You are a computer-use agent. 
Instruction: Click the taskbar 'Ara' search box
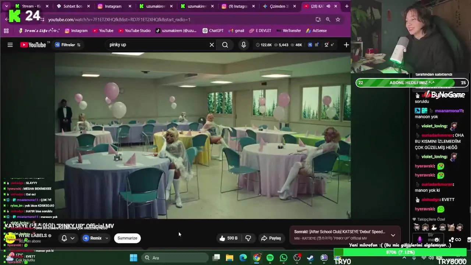point(176,258)
